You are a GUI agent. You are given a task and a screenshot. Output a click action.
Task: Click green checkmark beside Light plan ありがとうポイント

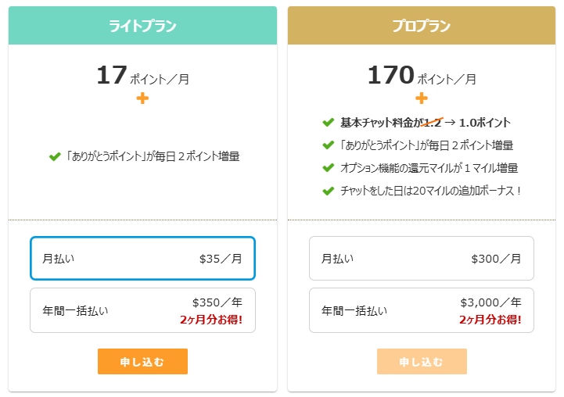click(x=55, y=156)
